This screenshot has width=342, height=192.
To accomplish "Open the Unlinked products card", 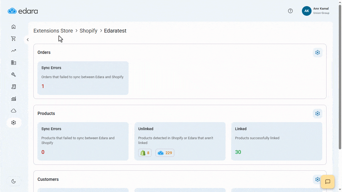I will (x=180, y=141).
